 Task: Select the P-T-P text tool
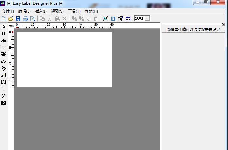click(3, 47)
